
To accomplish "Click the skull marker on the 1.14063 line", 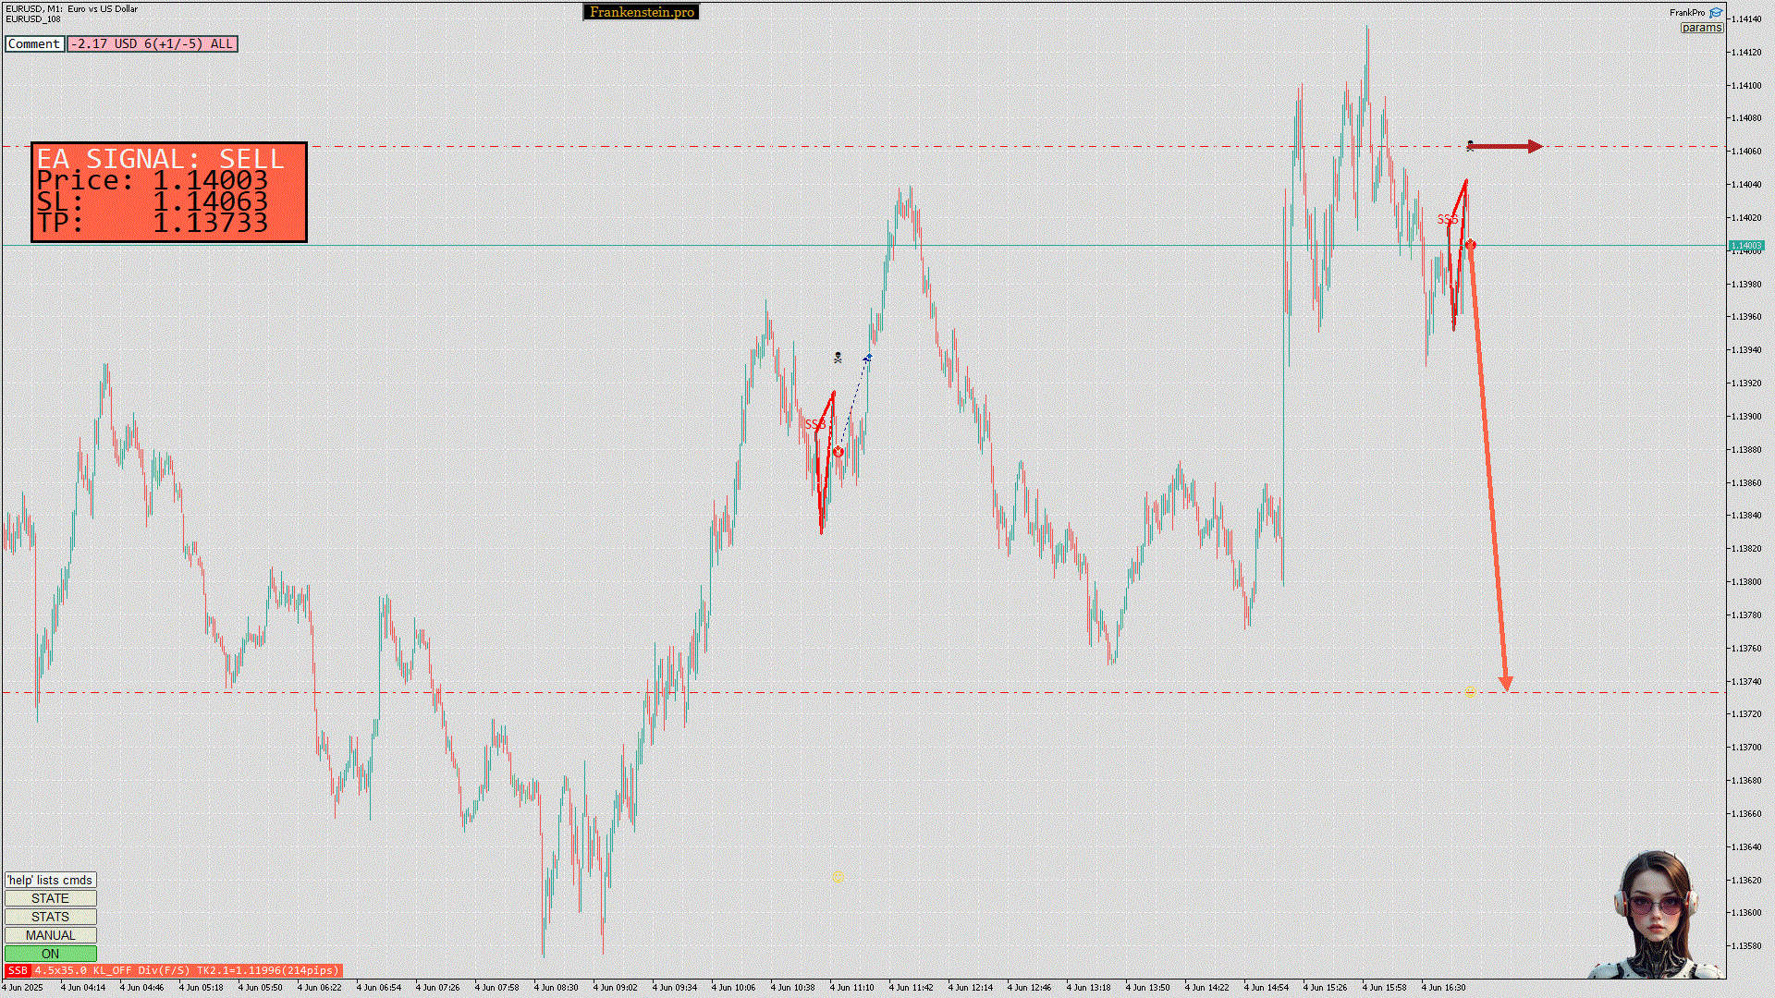I will pos(1470,145).
